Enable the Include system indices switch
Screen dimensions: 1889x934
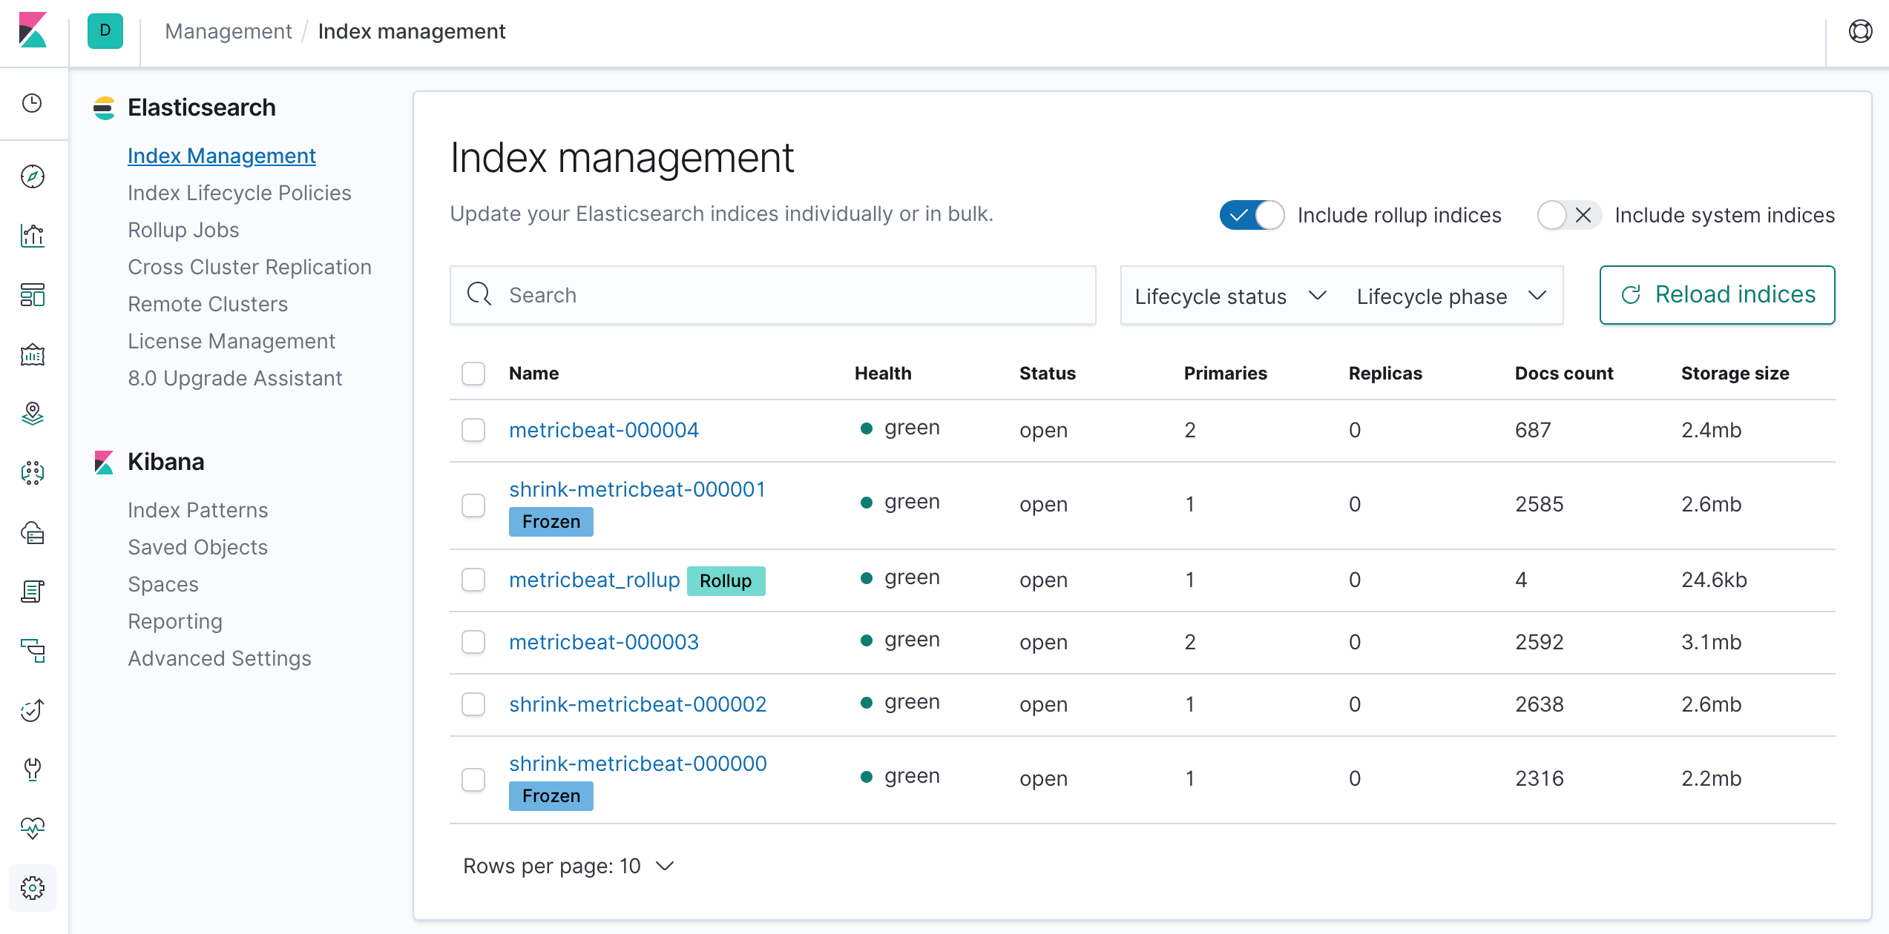coord(1568,215)
